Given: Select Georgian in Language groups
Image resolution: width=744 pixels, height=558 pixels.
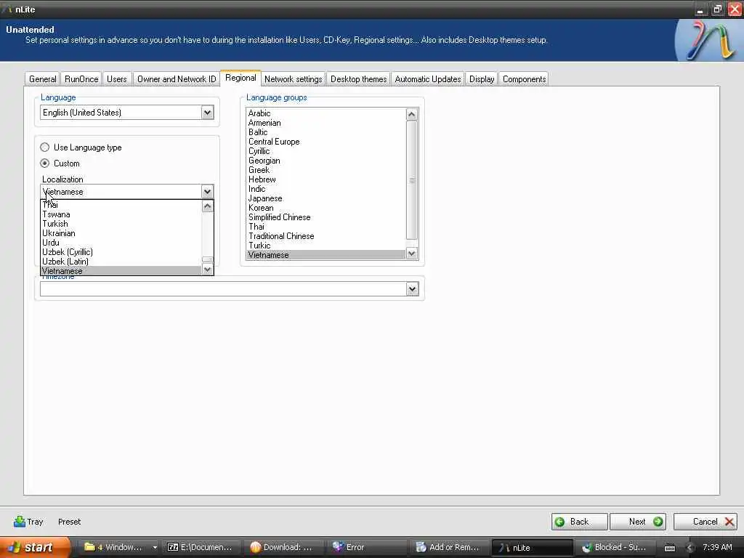Looking at the screenshot, I should [x=326, y=161].
